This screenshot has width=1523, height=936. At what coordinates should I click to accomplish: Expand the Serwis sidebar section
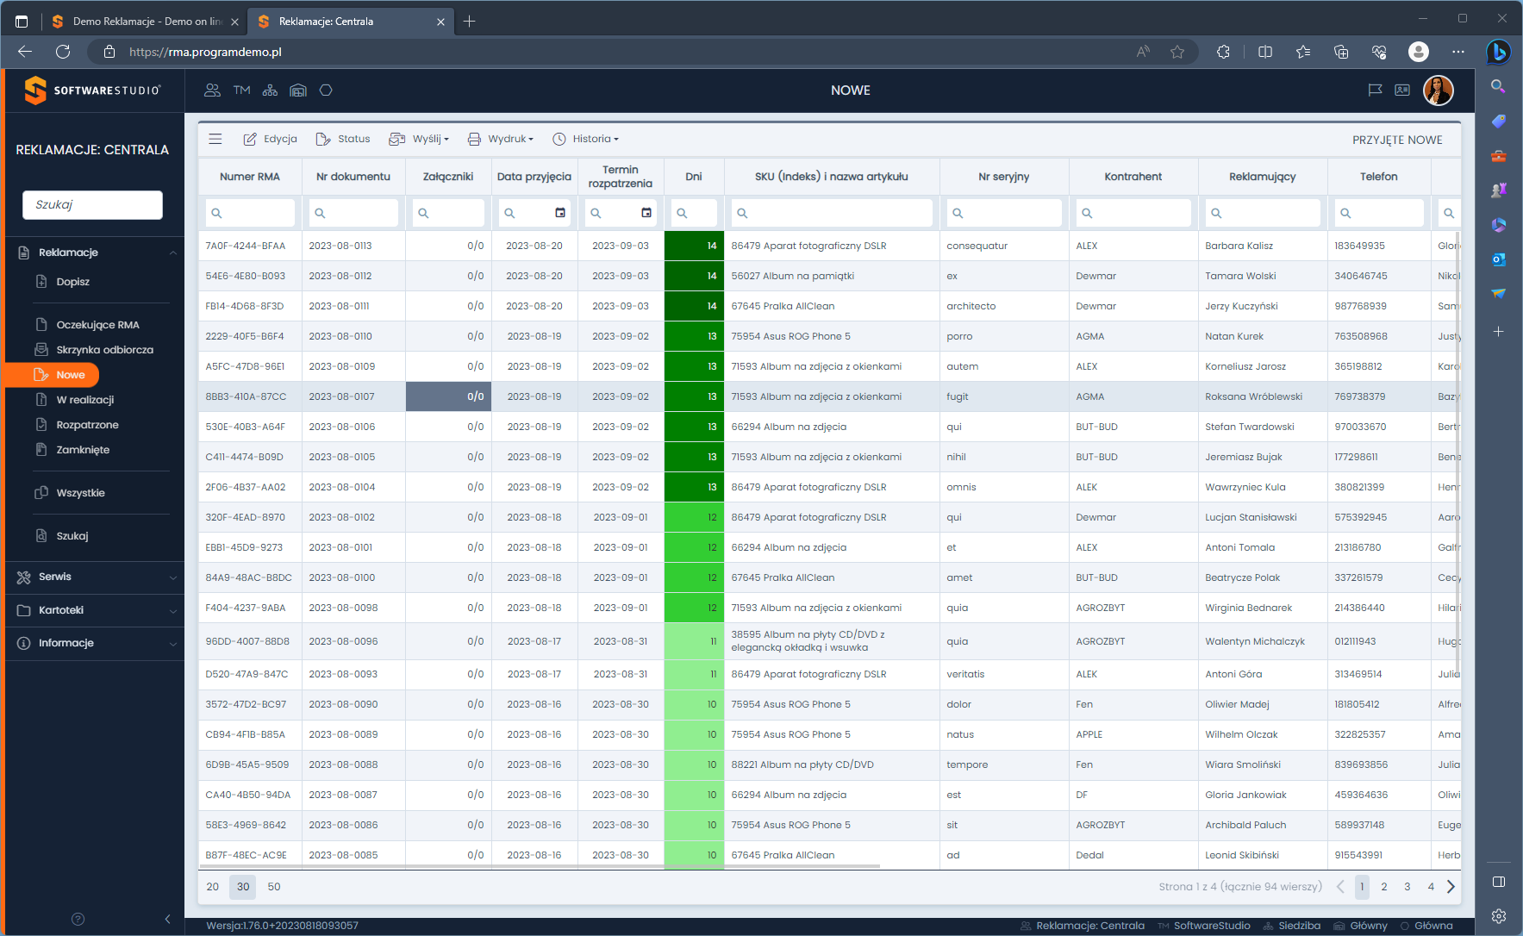pyautogui.click(x=93, y=577)
